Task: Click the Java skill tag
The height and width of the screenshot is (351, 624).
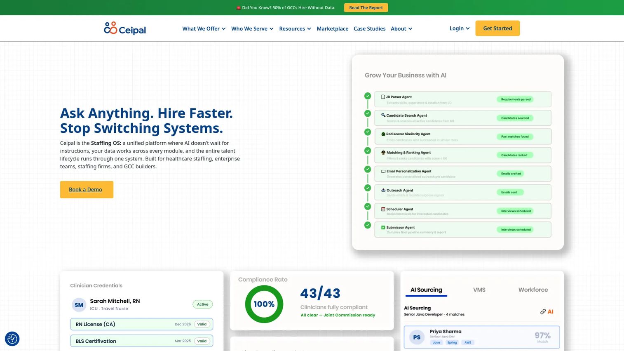Action: (x=436, y=342)
